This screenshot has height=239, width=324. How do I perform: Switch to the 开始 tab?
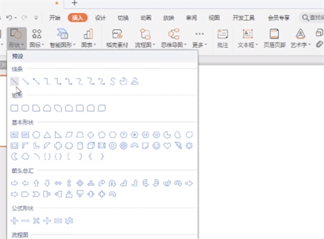[54, 17]
